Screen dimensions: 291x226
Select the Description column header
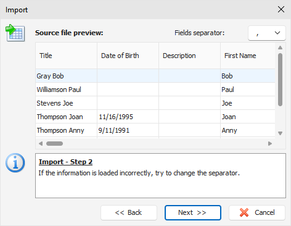click(189, 56)
